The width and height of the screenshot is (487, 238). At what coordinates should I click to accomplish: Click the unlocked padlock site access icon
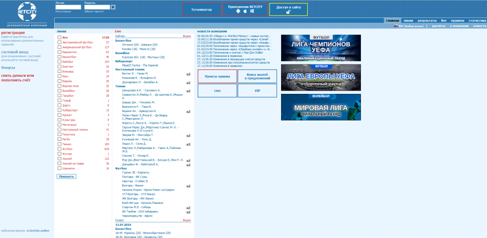(x=288, y=12)
